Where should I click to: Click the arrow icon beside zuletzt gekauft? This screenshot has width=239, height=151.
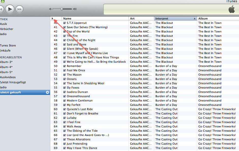tap(47, 92)
